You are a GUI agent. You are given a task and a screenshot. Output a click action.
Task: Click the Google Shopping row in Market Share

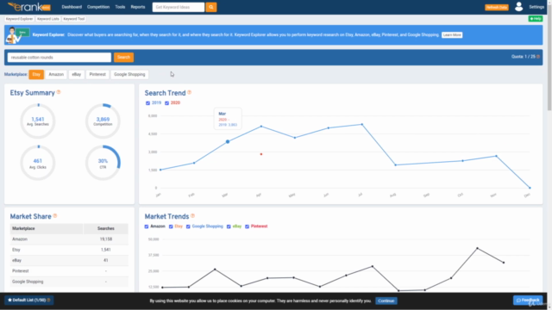click(x=69, y=282)
